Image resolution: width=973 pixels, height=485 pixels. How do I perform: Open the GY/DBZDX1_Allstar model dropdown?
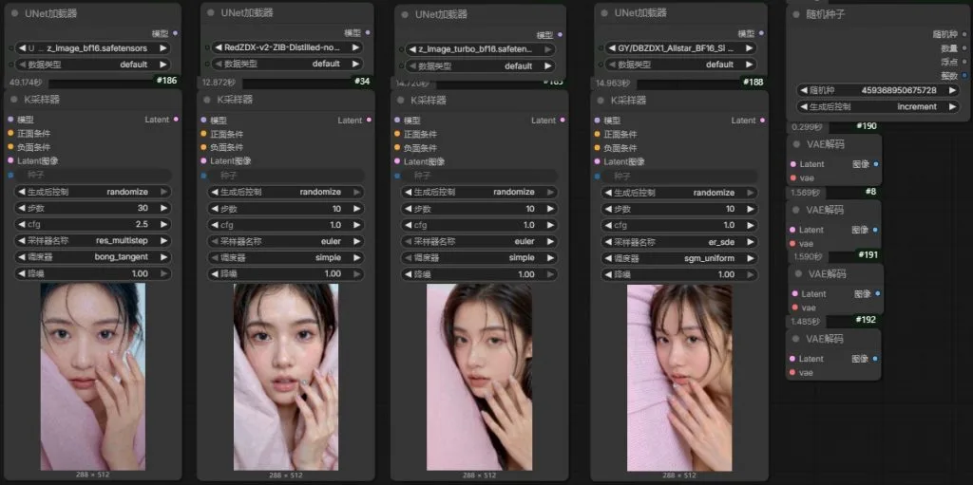[x=680, y=47]
